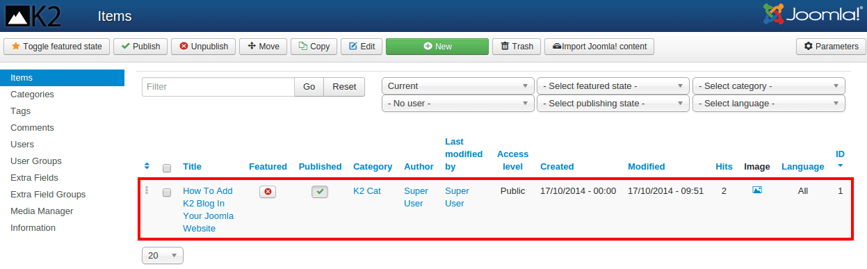Image resolution: width=867 pixels, height=269 pixels.
Task: Trash the selected items
Action: pyautogui.click(x=517, y=47)
